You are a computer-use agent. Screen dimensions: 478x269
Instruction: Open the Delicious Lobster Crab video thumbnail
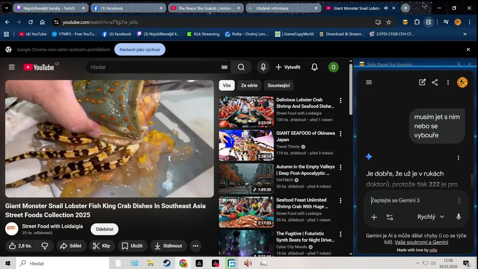coord(246,112)
